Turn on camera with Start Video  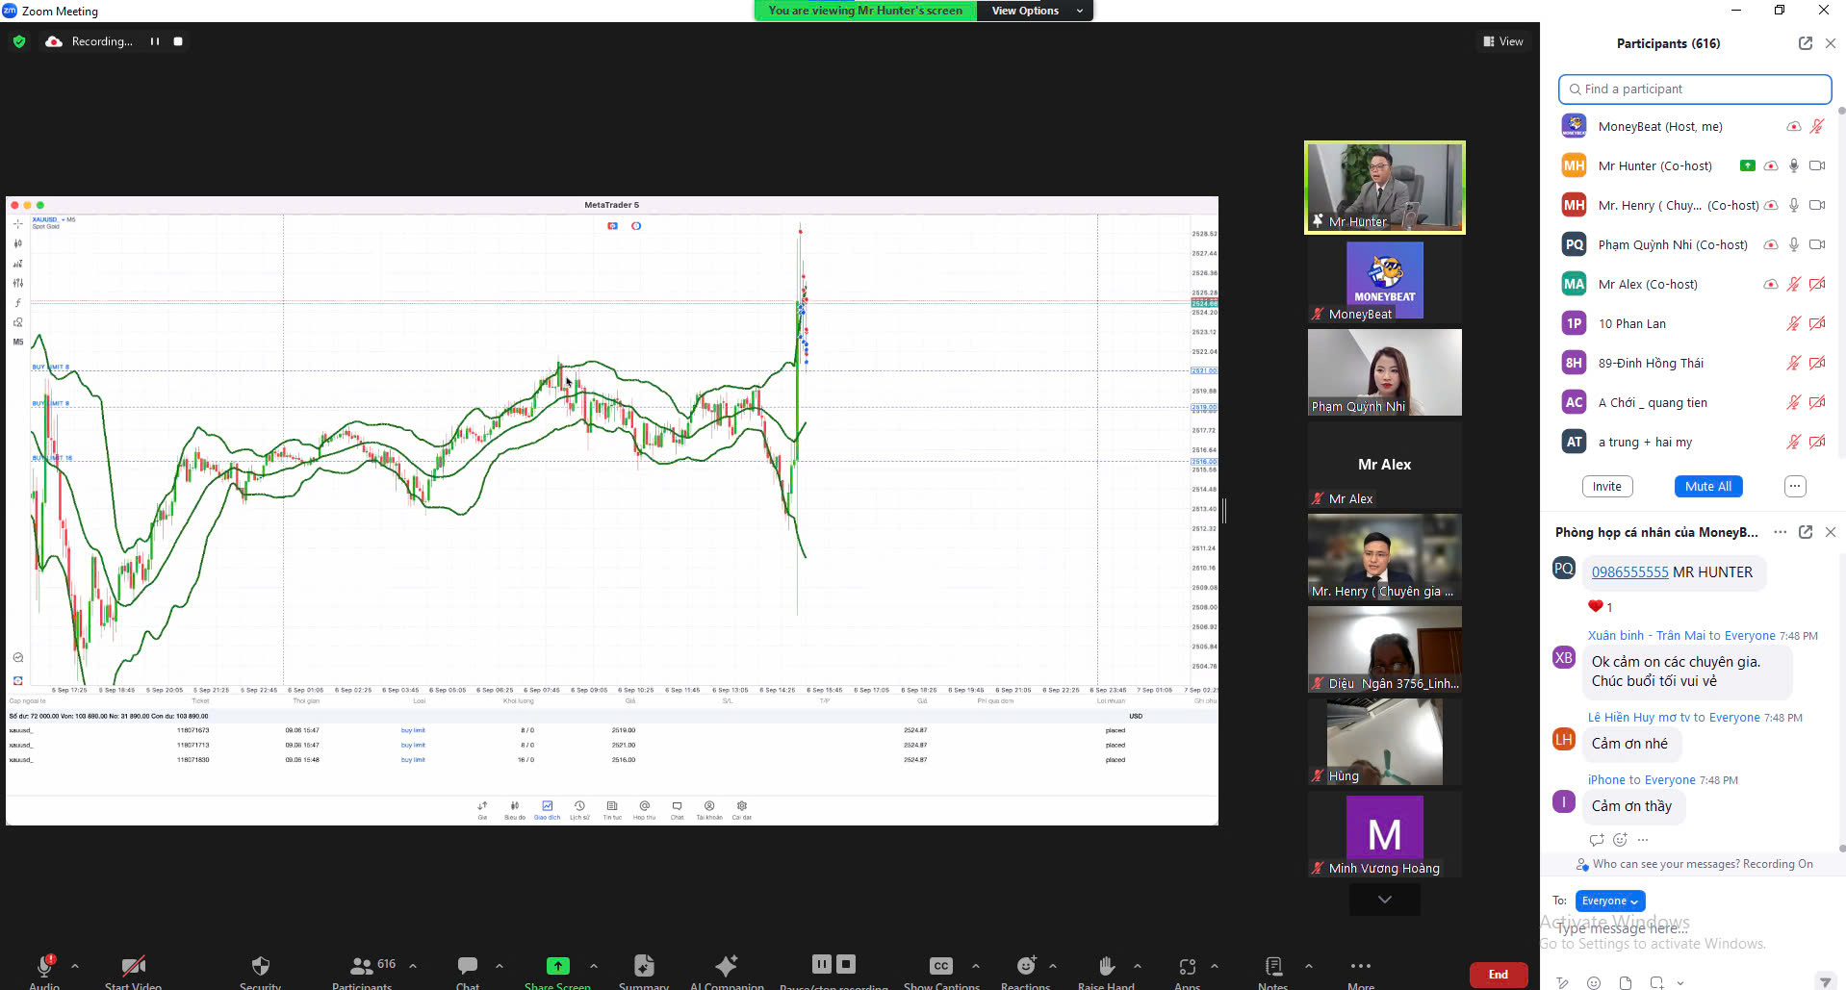point(133,965)
